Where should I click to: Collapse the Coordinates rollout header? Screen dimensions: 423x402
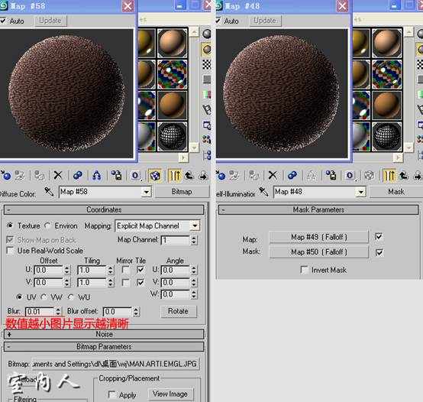coord(104,209)
